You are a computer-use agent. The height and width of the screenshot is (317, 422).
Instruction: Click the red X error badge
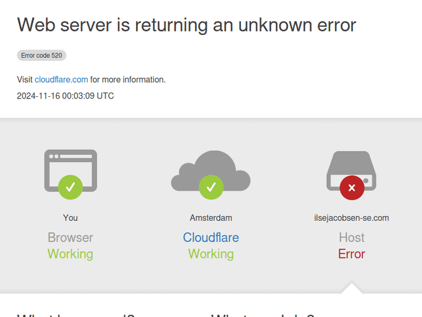pos(352,188)
